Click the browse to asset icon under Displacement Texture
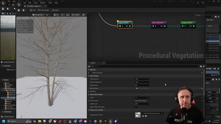Image resolution: width=221 pixels, height=124 pixels. (x=146, y=116)
